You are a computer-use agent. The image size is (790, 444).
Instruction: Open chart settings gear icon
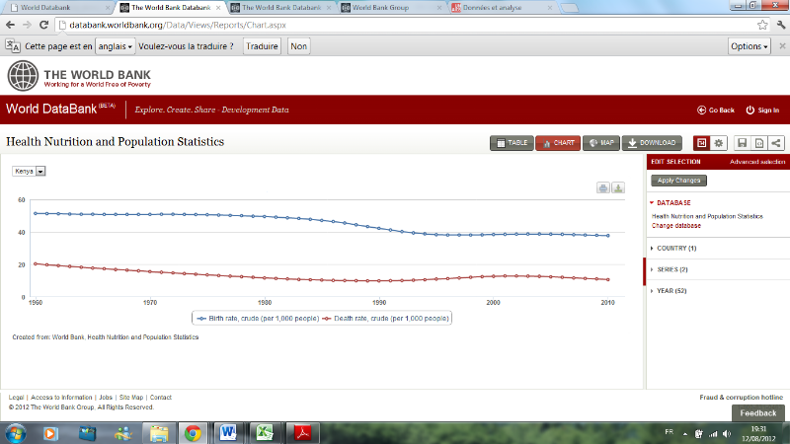(x=719, y=143)
